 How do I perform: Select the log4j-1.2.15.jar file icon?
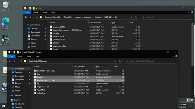35,87
